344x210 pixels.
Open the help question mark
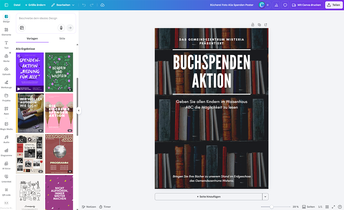[x=340, y=207]
